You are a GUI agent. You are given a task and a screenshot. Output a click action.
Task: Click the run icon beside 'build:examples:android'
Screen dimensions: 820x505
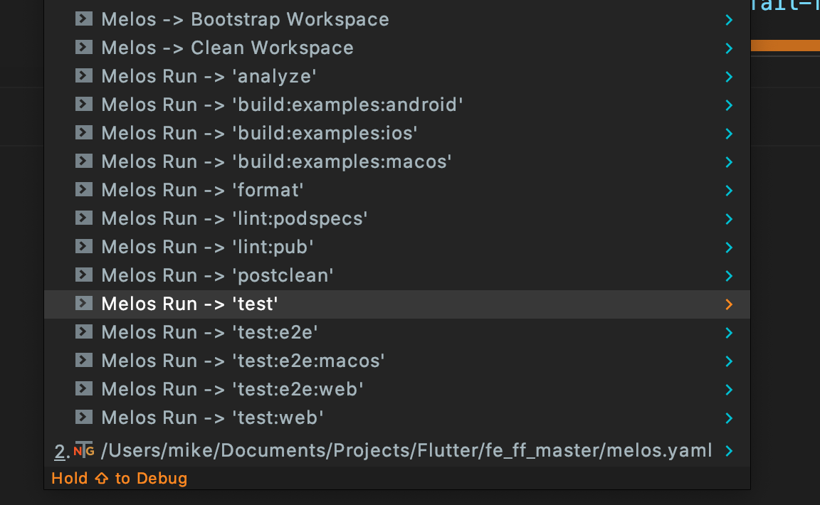pos(84,104)
